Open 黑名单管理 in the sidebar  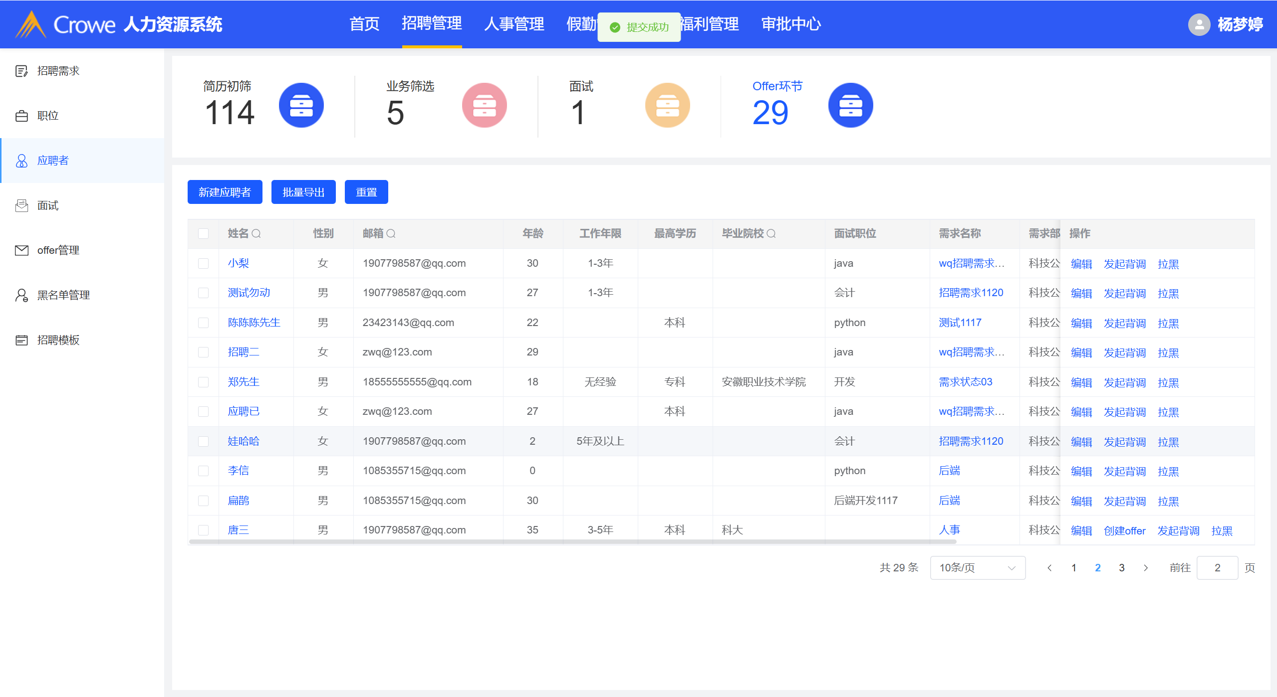63,295
